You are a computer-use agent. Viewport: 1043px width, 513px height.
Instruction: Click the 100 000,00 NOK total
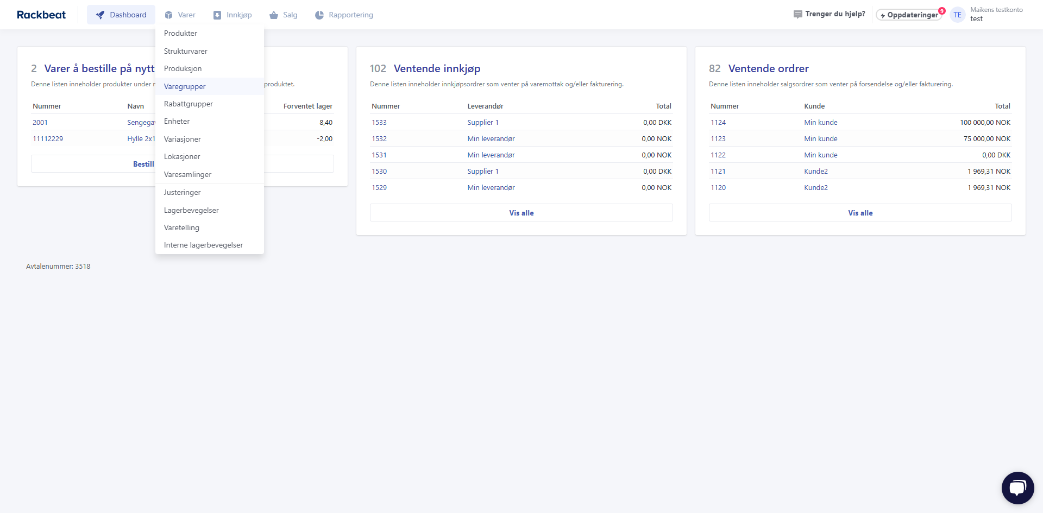coord(985,123)
